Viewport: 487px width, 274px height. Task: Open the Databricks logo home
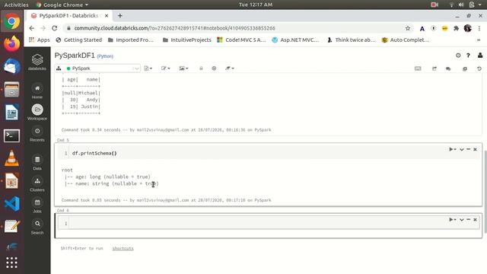pyautogui.click(x=37, y=62)
